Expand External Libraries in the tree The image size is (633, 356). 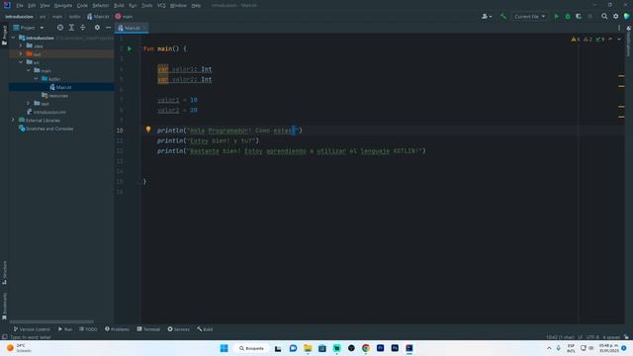(x=13, y=121)
